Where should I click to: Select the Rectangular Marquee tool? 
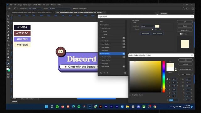8,19
